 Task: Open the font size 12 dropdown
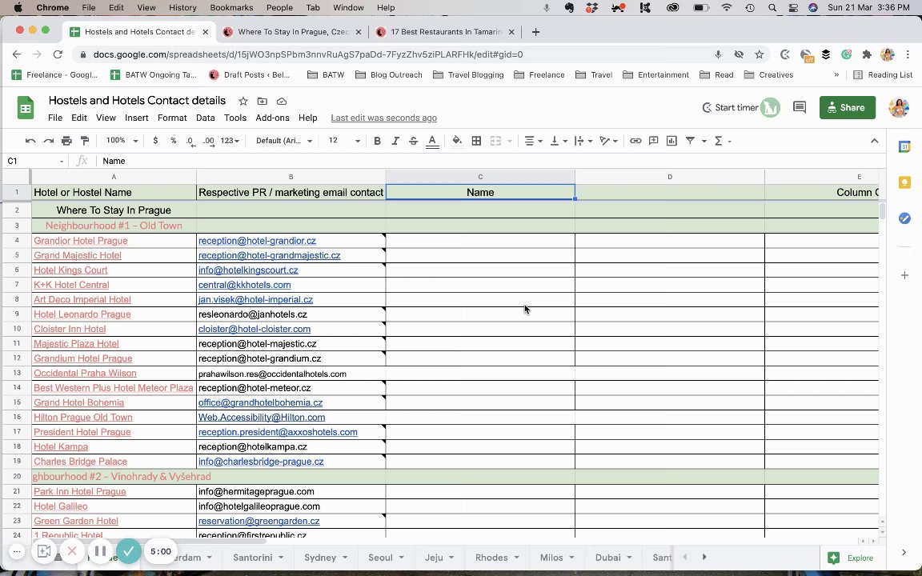tap(344, 141)
